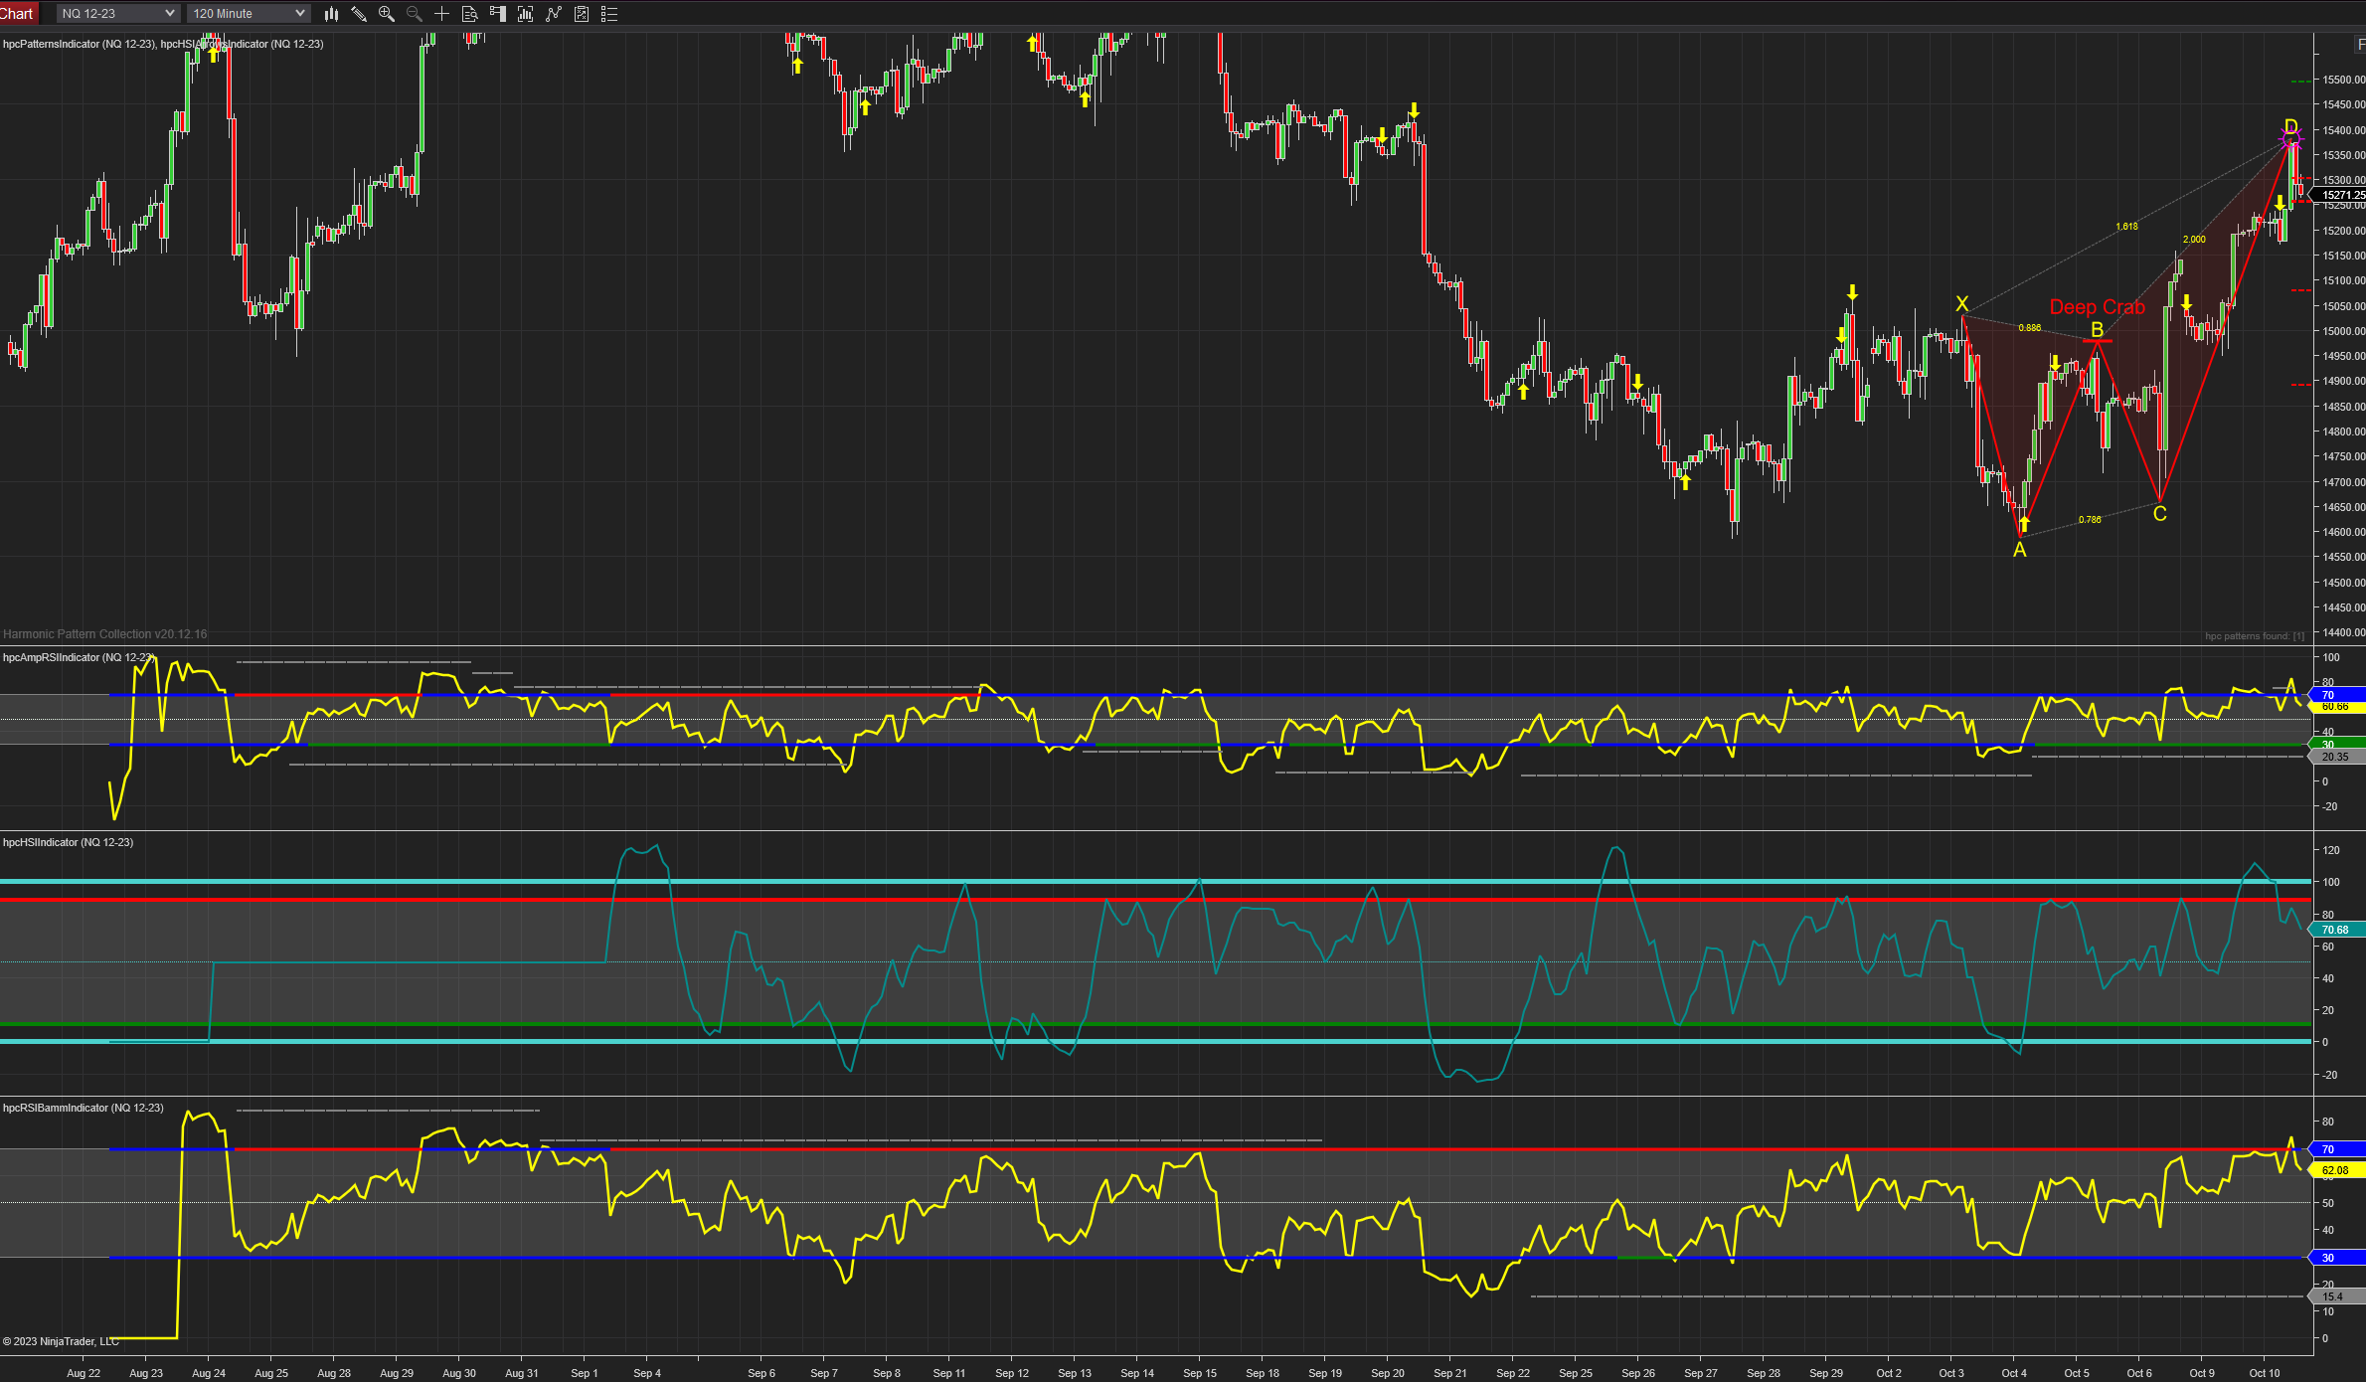The width and height of the screenshot is (2366, 1382).
Task: Open the Chart Trader panel icon
Action: click(498, 14)
